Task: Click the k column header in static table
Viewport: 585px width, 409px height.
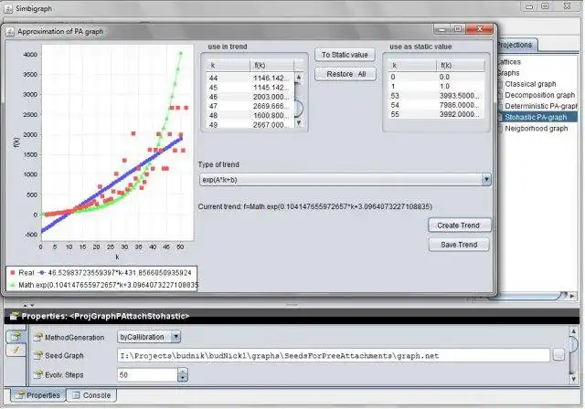Action: (x=412, y=65)
